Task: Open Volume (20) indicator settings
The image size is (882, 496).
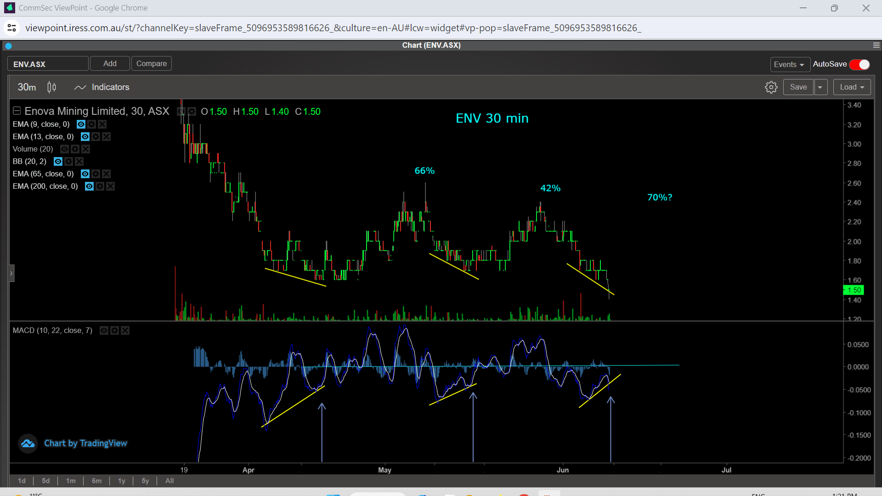Action: [x=75, y=149]
